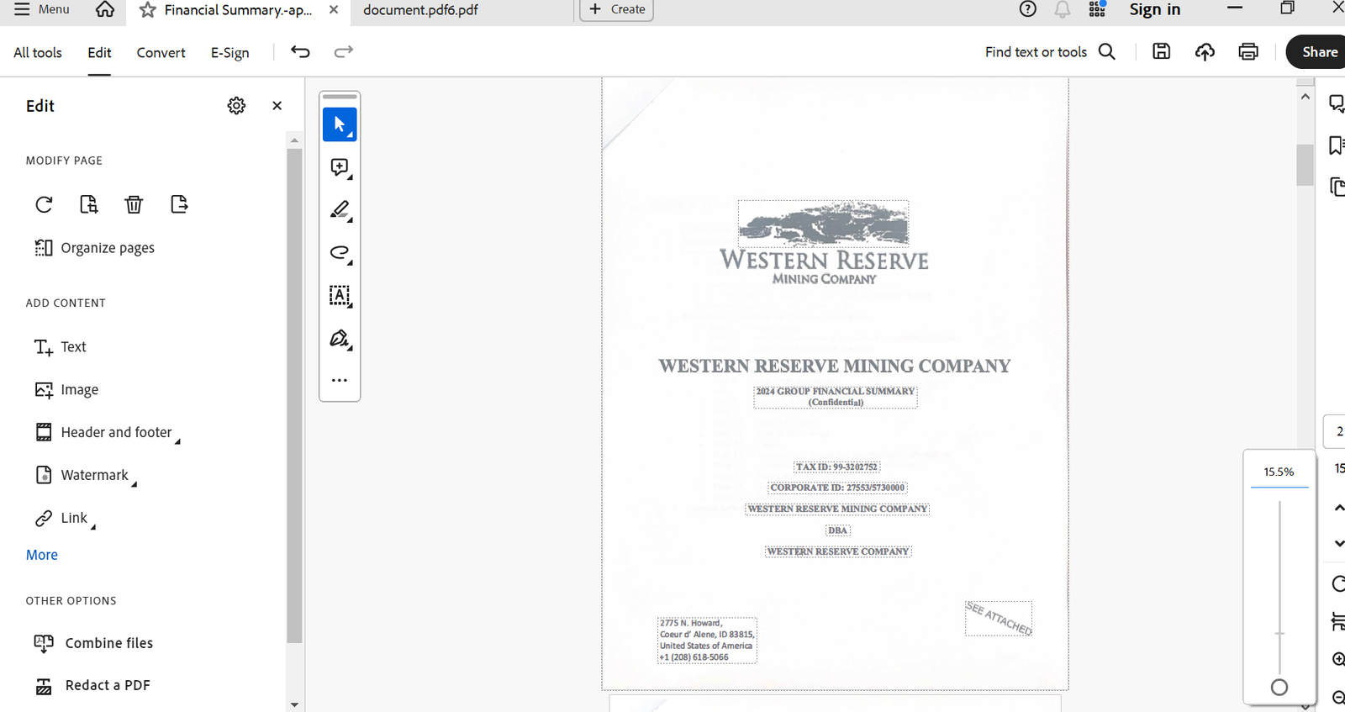The height and width of the screenshot is (712, 1345).
Task: Go to previous page arrow
Action: [x=1338, y=508]
